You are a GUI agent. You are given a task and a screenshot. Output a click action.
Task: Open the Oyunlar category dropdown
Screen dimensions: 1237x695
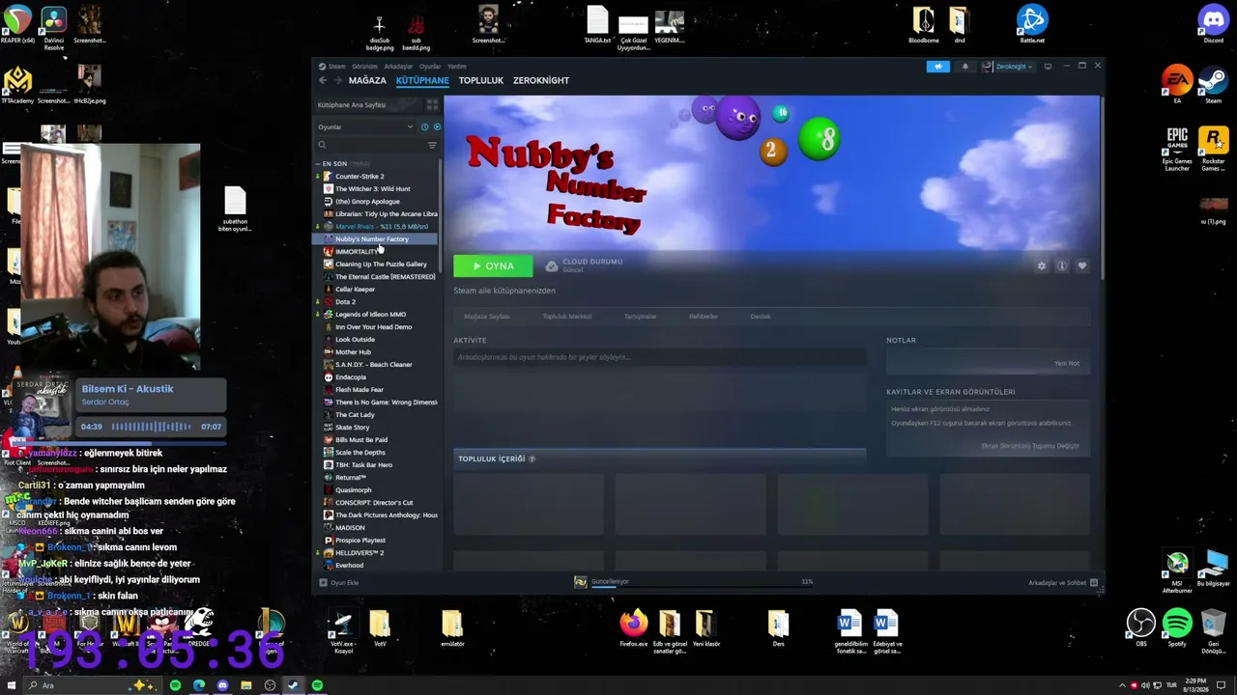pyautogui.click(x=365, y=126)
